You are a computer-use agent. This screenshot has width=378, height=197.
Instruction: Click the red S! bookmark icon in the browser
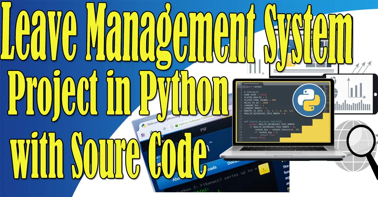coord(144,135)
